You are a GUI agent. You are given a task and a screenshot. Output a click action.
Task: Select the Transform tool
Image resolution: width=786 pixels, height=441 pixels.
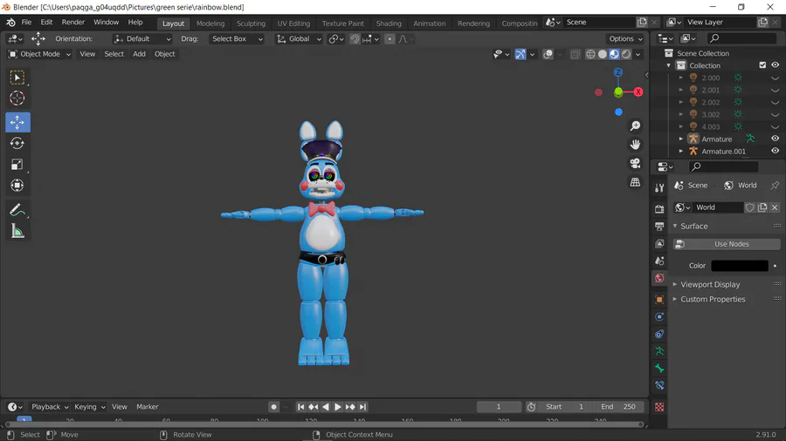(x=17, y=186)
